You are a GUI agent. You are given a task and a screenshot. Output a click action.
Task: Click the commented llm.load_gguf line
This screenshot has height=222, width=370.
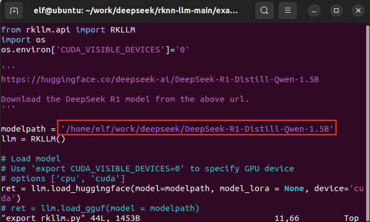click(99, 208)
